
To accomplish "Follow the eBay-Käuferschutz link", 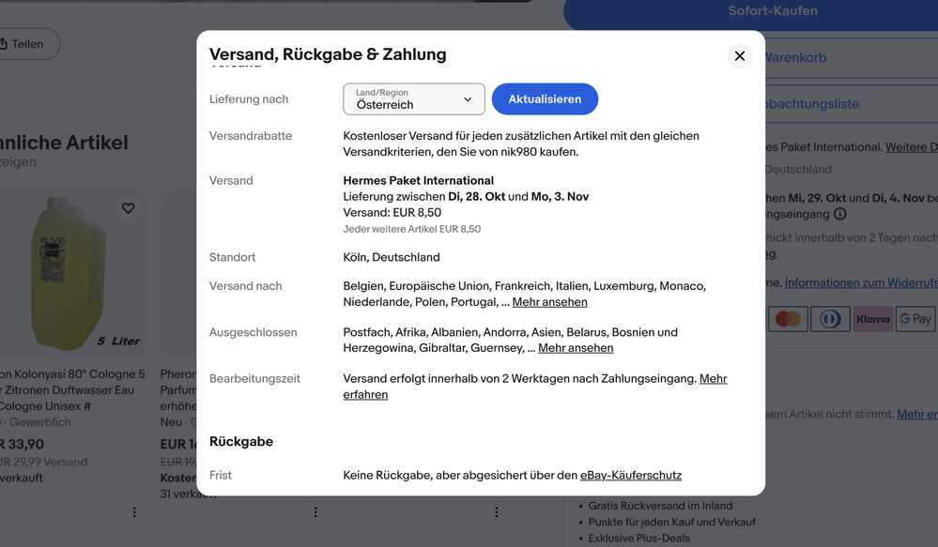I will pyautogui.click(x=630, y=475).
